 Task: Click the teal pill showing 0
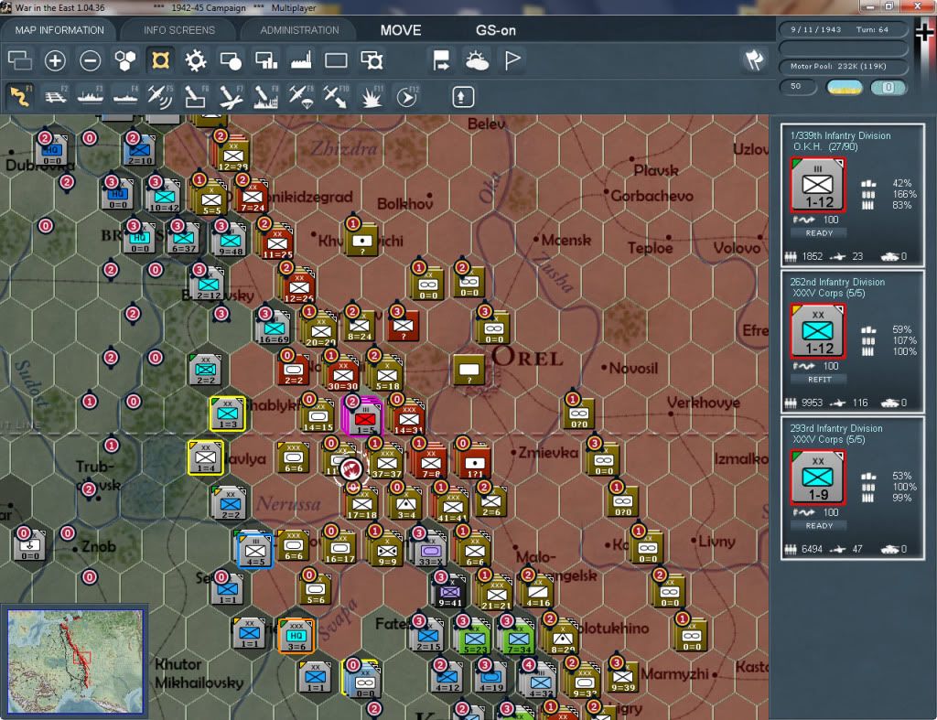click(x=889, y=87)
